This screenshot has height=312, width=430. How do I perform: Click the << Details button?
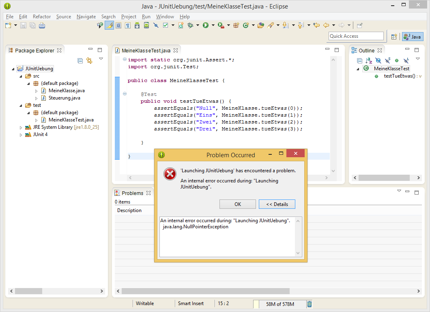click(277, 204)
